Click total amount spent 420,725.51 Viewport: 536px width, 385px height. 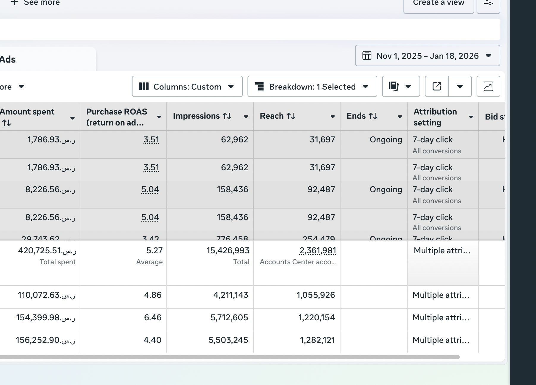point(47,251)
